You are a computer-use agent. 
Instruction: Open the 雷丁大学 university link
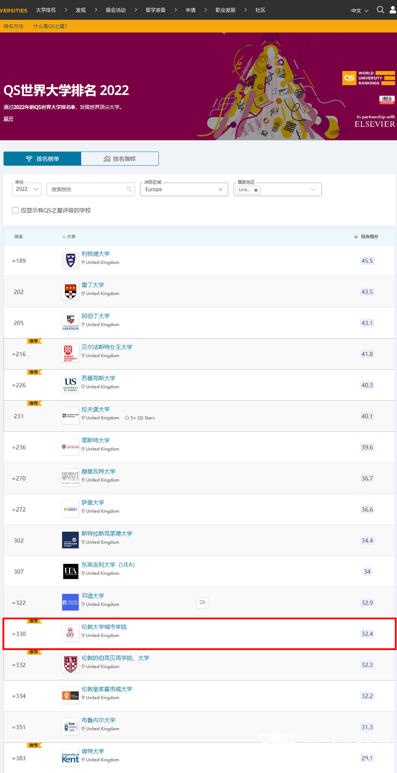pyautogui.click(x=93, y=285)
